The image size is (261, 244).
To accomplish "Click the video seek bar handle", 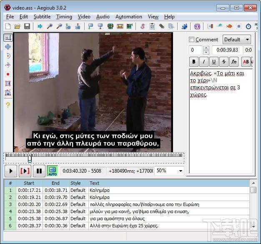I will tap(30, 158).
